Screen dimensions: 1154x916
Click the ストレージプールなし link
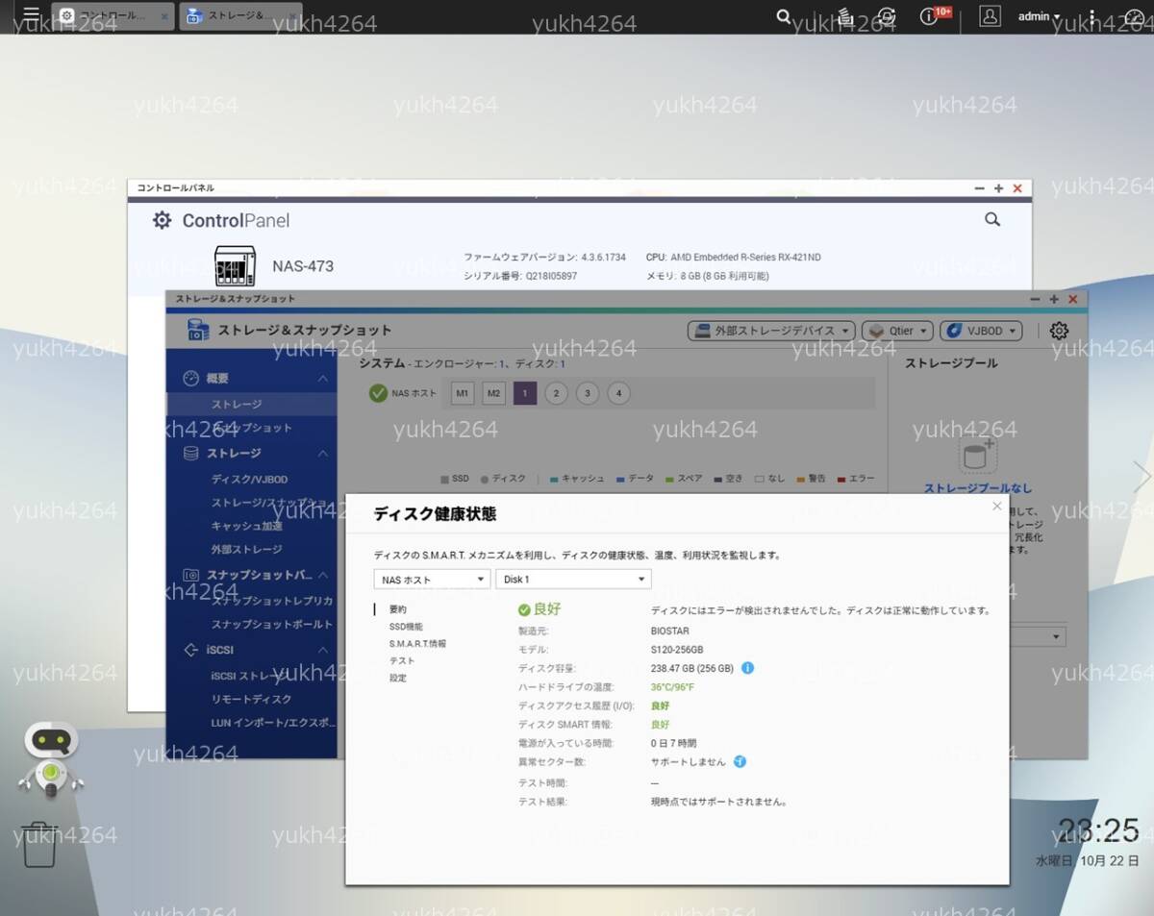pos(978,488)
